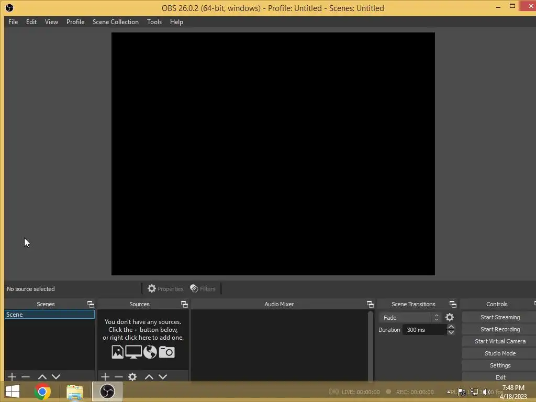The image size is (536, 402).
Task: Launch Google Chrome from taskbar
Action: (42, 392)
